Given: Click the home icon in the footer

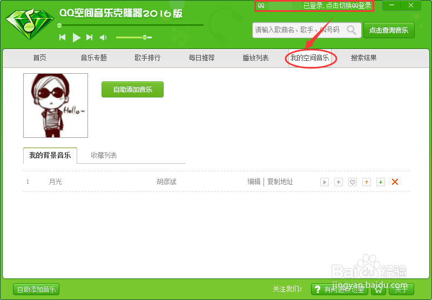Looking at the screenshot, I should (379, 289).
